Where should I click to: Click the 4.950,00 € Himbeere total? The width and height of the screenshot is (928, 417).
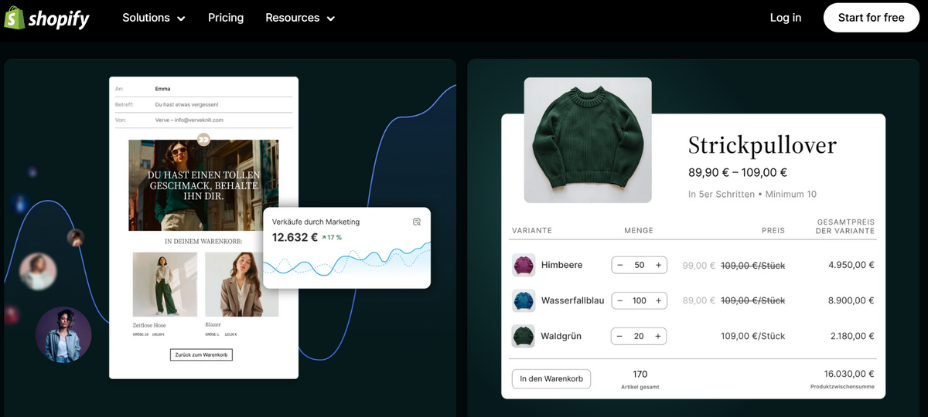851,265
